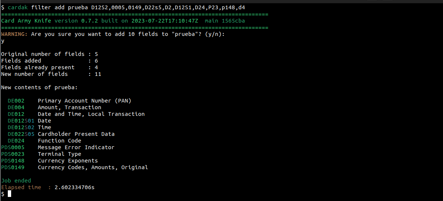Click the "New number of fields" line

pos(51,74)
